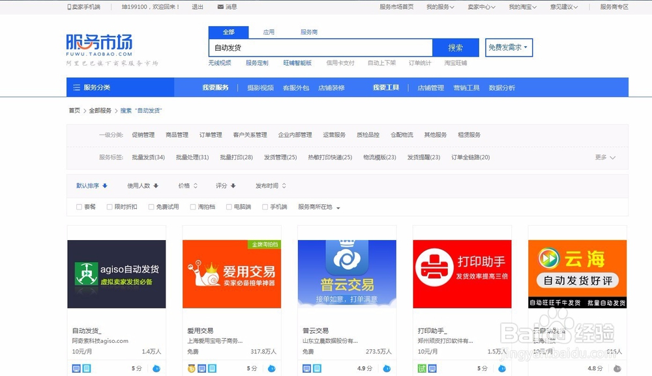The height and width of the screenshot is (376, 652).
Task: Sort results by 使用人数
Action: pyautogui.click(x=143, y=185)
